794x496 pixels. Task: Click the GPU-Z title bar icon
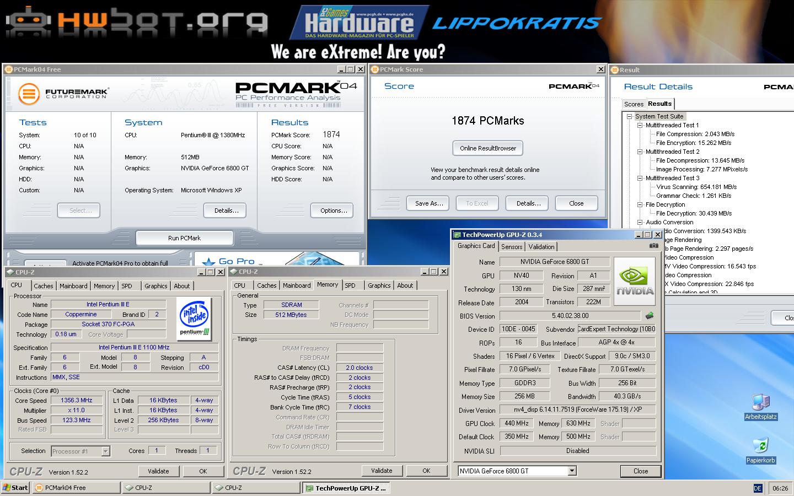tap(457, 235)
